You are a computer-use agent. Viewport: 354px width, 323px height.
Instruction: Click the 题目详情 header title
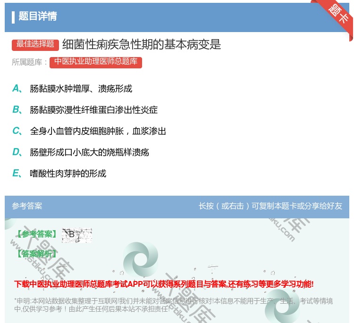click(x=38, y=17)
